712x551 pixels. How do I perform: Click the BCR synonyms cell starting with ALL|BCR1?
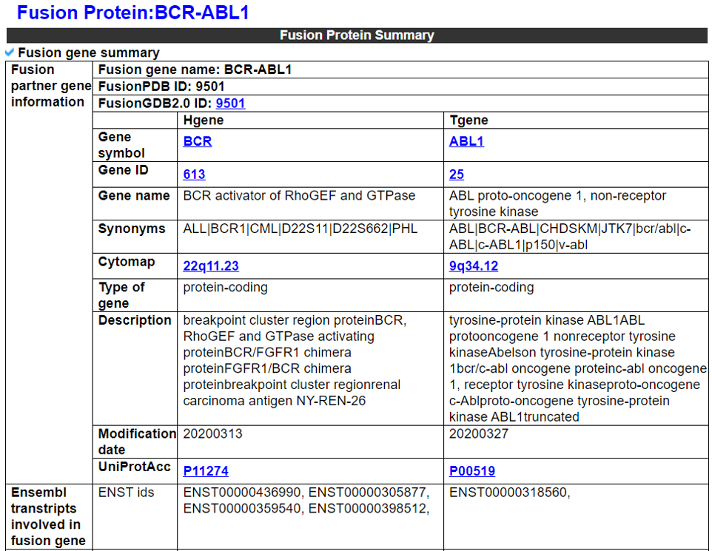click(300, 229)
